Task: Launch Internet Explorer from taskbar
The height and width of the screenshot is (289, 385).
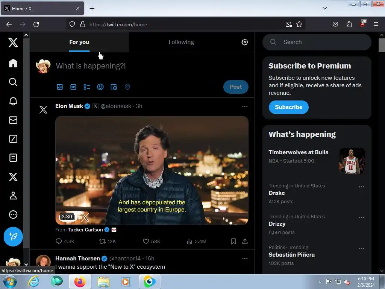Action: coord(33,282)
